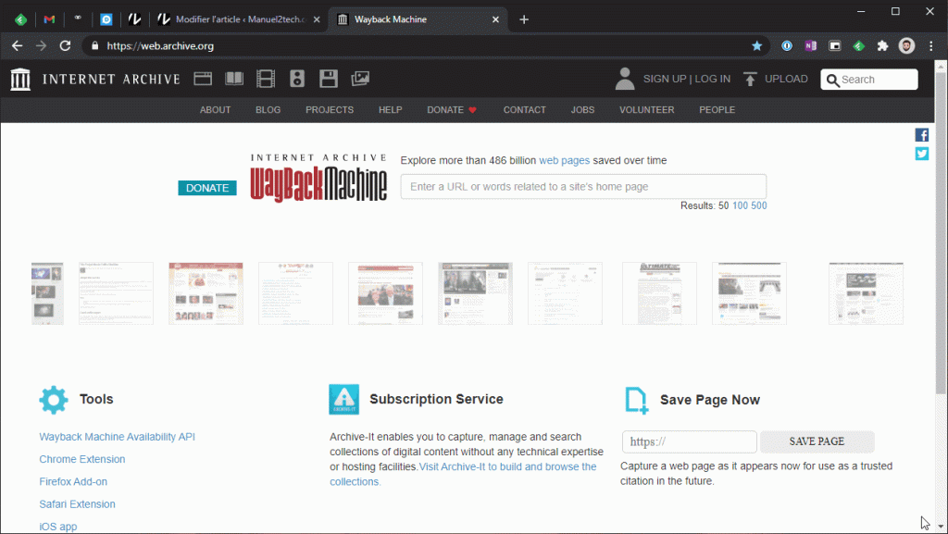Set results count to 100

coord(740,206)
